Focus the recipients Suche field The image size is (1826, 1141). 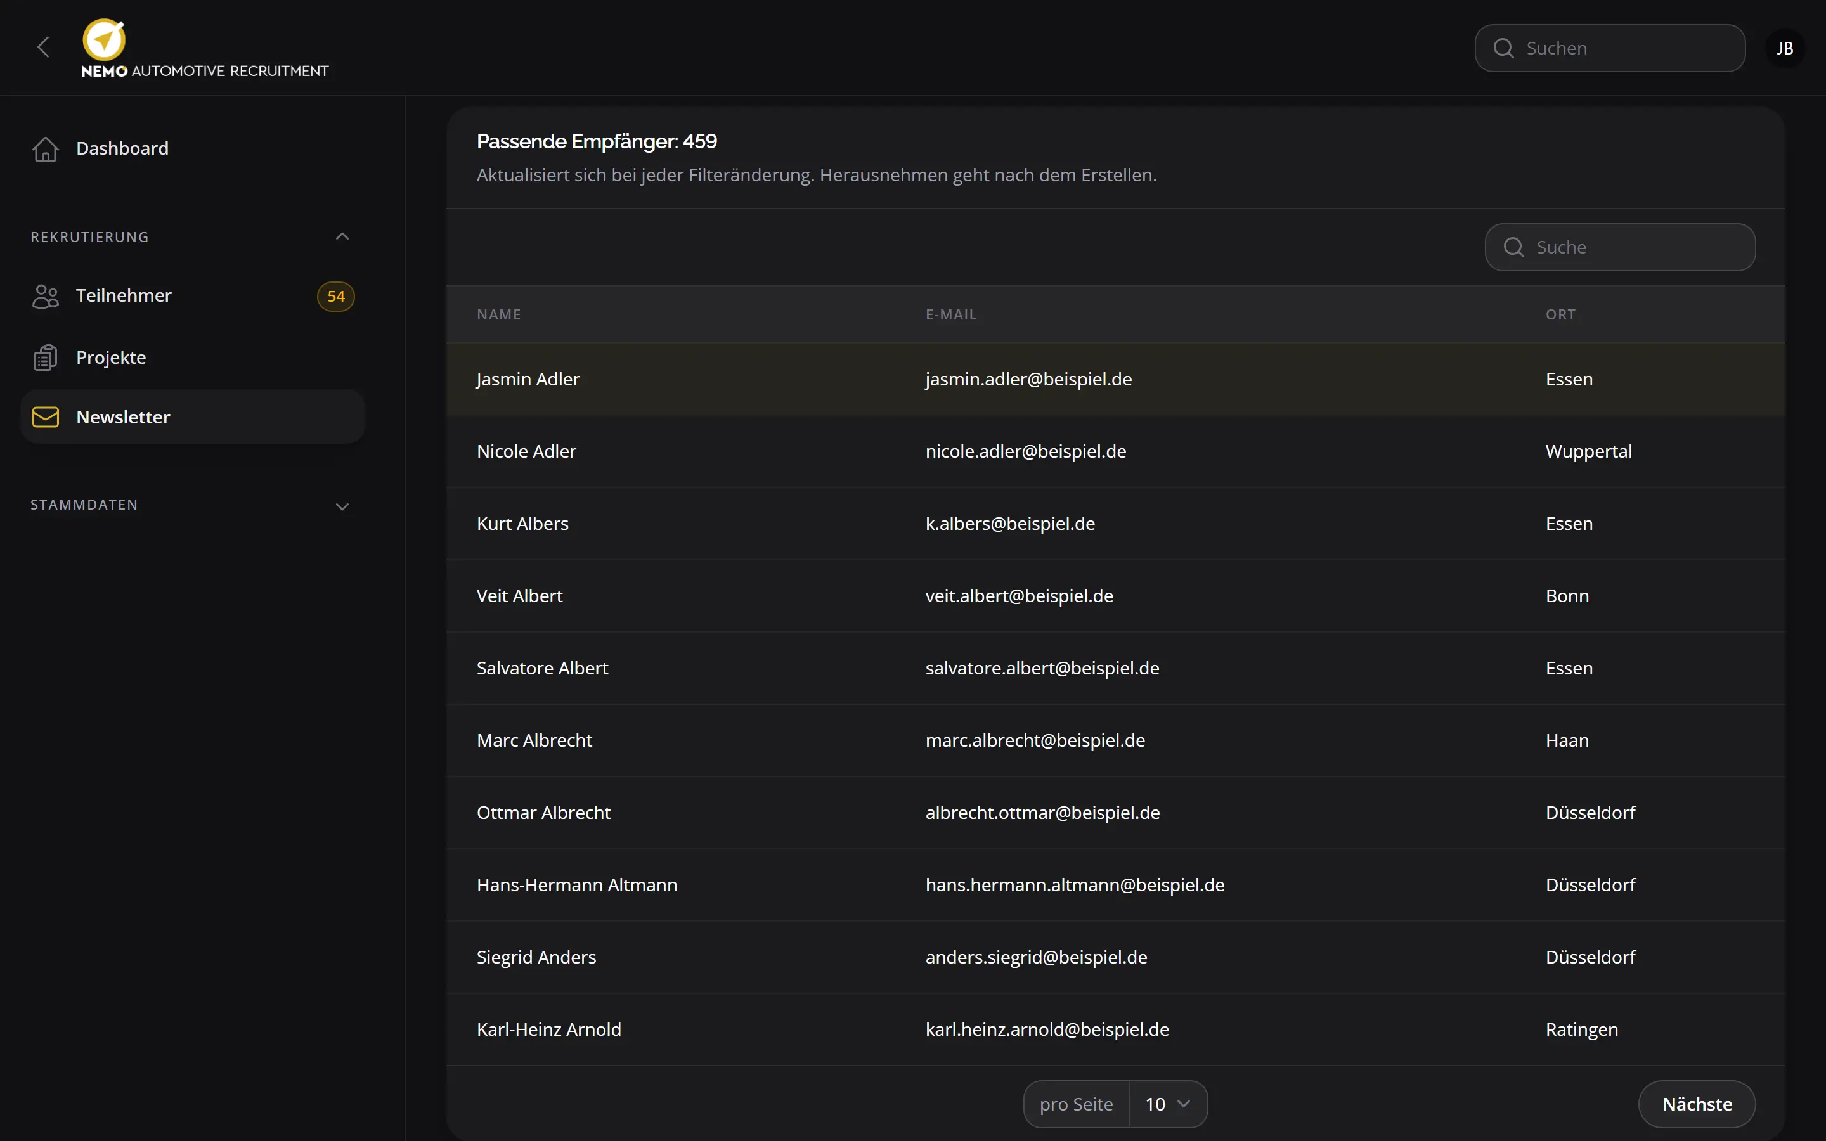tap(1620, 247)
